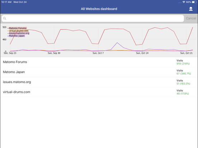Click the 460 y-axis label
The width and height of the screenshot is (198, 148).
coord(4,40)
